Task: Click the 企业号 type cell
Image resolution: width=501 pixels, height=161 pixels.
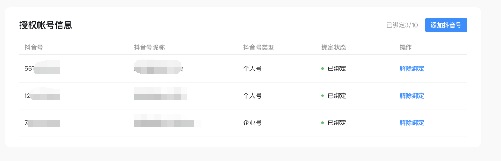Action: click(x=252, y=123)
